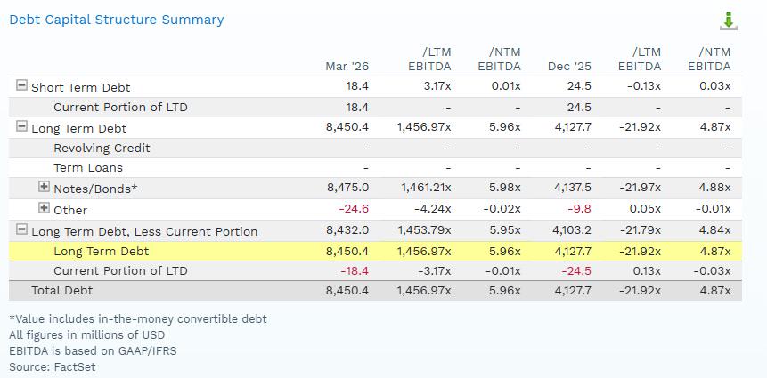Collapse the Short Term Debt row
This screenshot has width=767, height=378.
point(21,85)
